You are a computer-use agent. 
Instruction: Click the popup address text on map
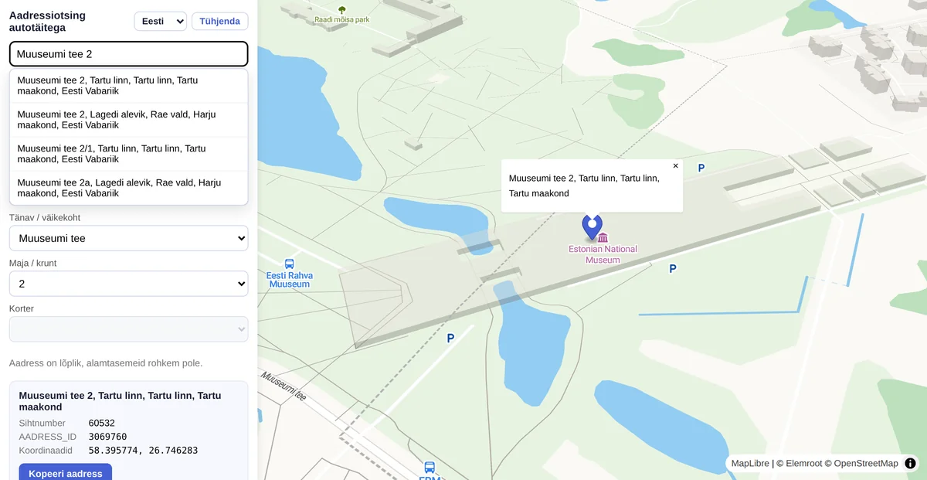[584, 186]
